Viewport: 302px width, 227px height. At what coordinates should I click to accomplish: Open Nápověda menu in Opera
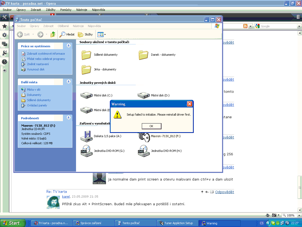[98, 10]
